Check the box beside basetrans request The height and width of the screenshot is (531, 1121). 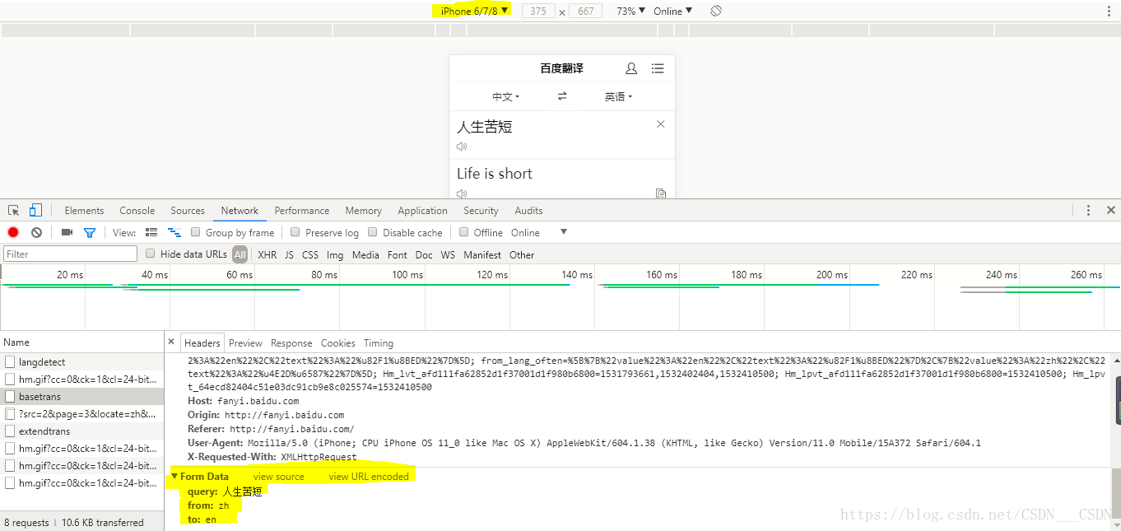pyautogui.click(x=10, y=396)
